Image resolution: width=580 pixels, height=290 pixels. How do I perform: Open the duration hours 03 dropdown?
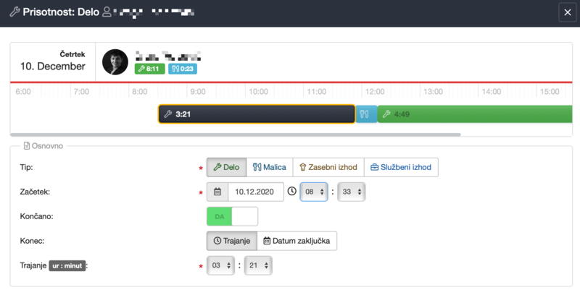tap(221, 265)
